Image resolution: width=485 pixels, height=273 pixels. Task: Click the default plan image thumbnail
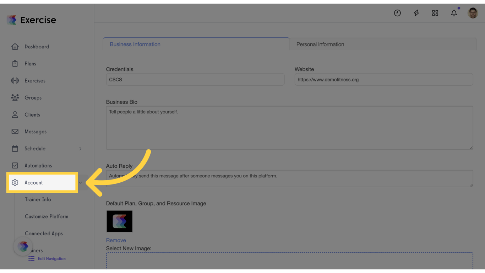(119, 221)
